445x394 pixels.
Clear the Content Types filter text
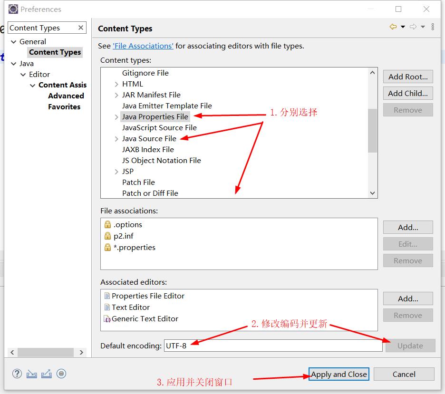[81, 28]
